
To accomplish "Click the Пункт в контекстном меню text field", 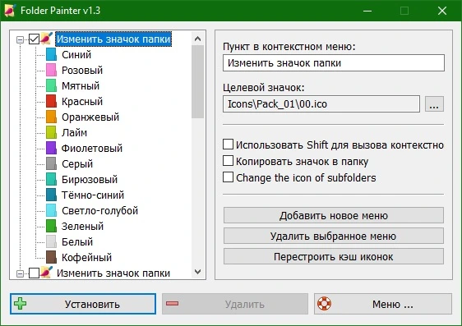I will [x=334, y=62].
